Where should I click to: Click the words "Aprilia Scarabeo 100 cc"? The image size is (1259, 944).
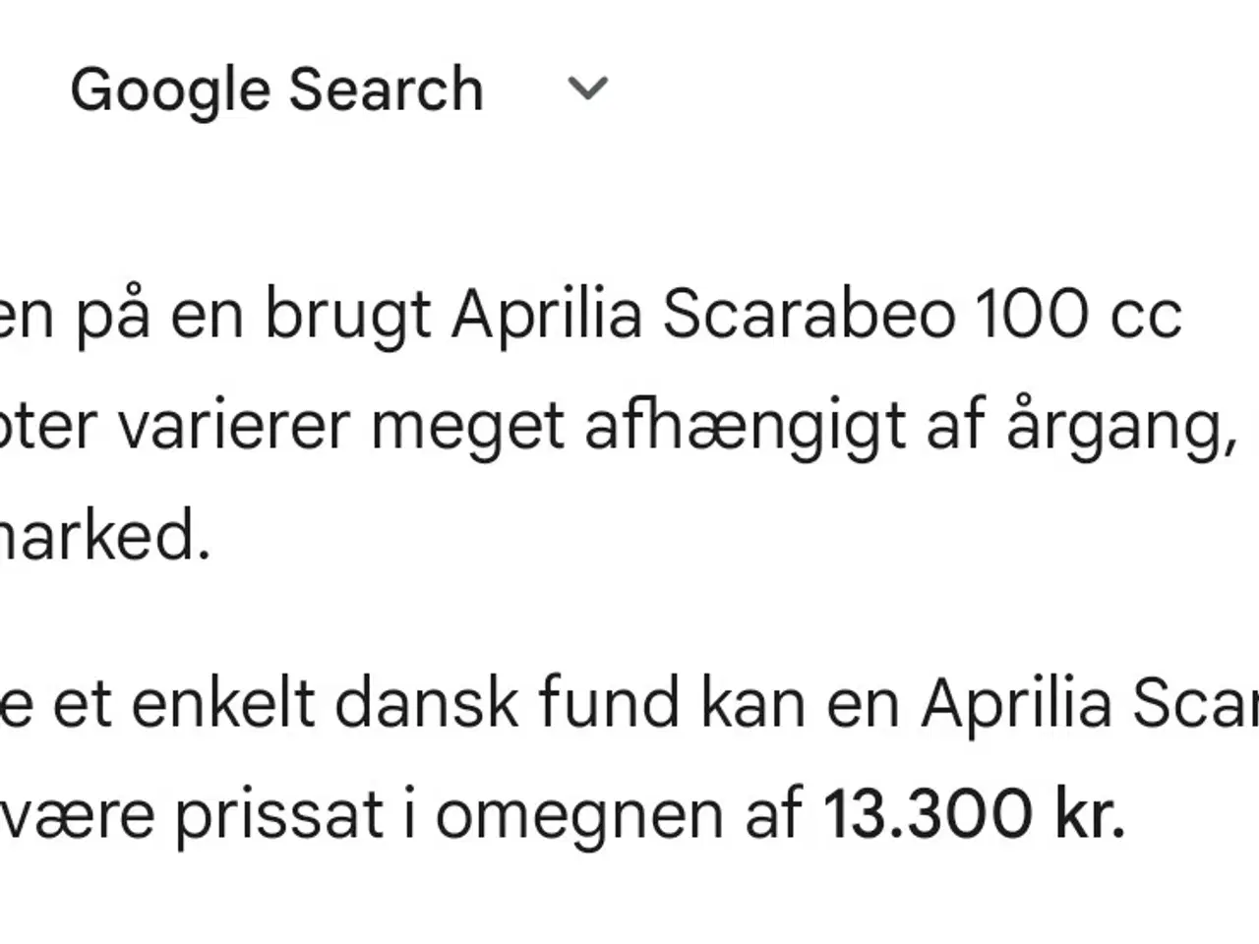tap(816, 316)
